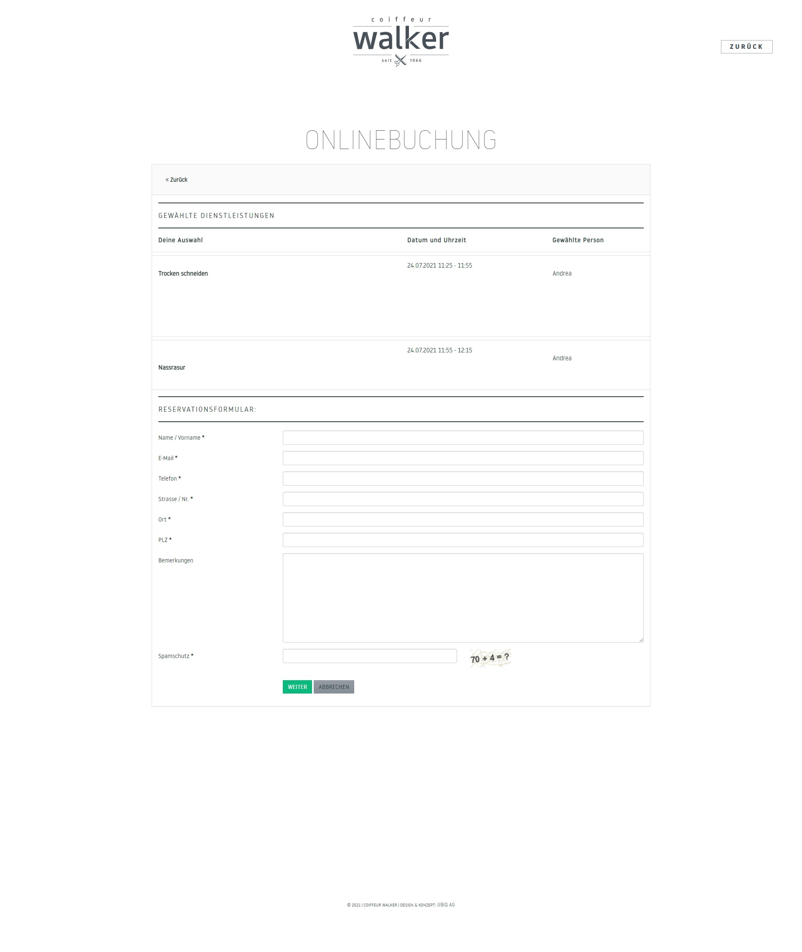Focus the E-Mail input field

tap(463, 458)
